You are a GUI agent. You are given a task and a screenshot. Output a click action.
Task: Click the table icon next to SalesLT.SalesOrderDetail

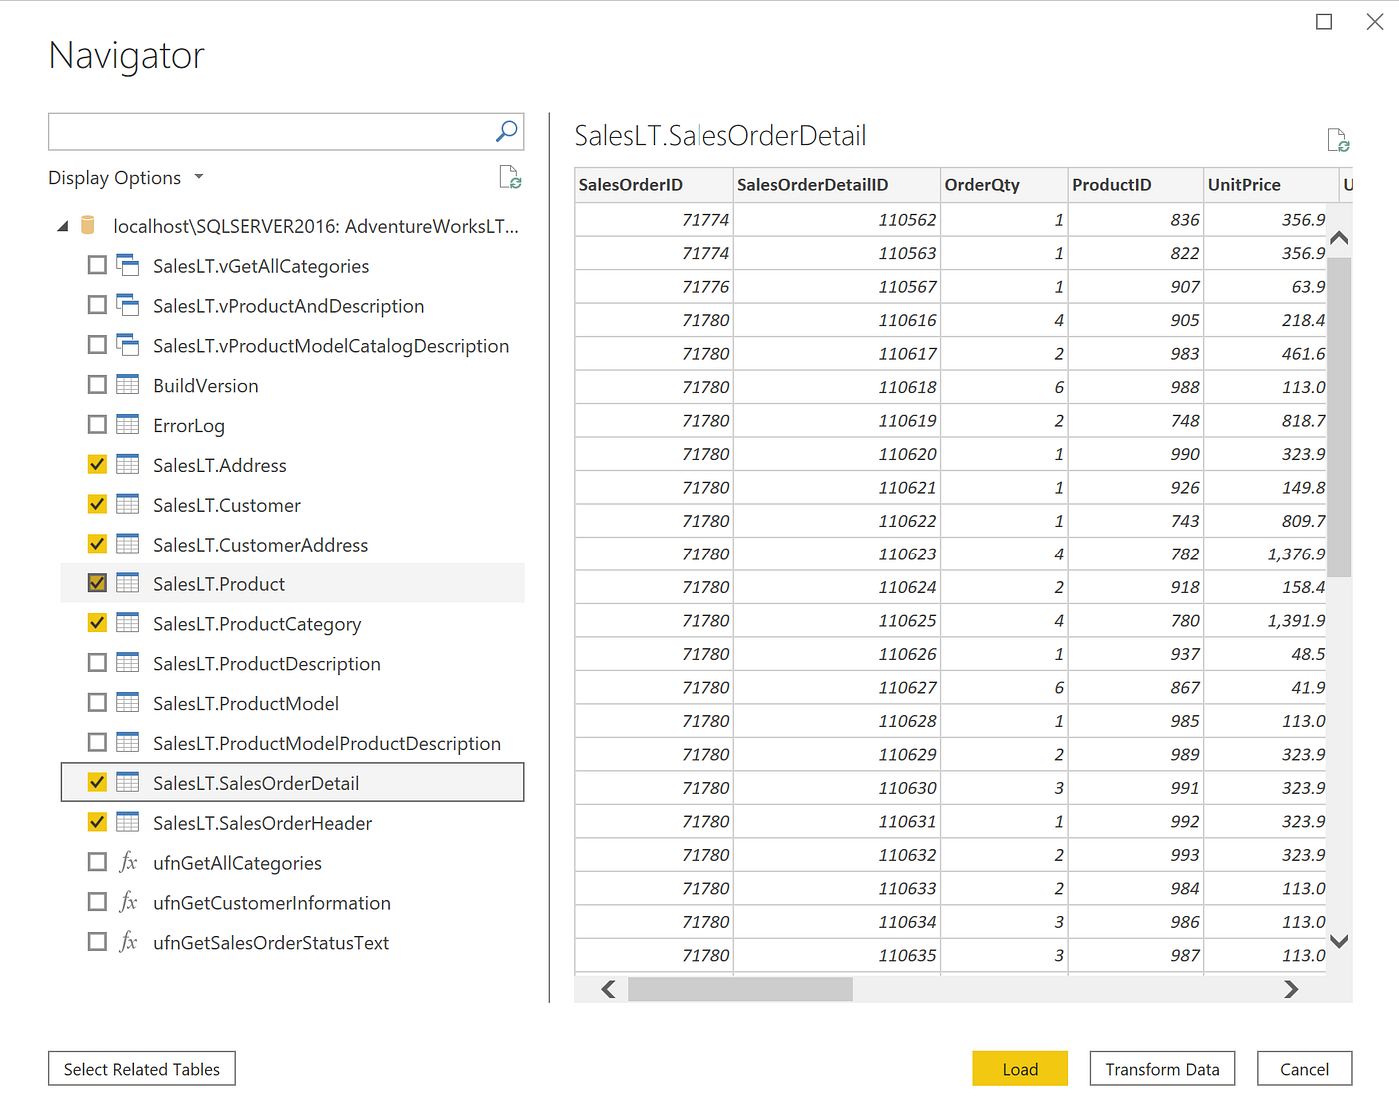128,783
